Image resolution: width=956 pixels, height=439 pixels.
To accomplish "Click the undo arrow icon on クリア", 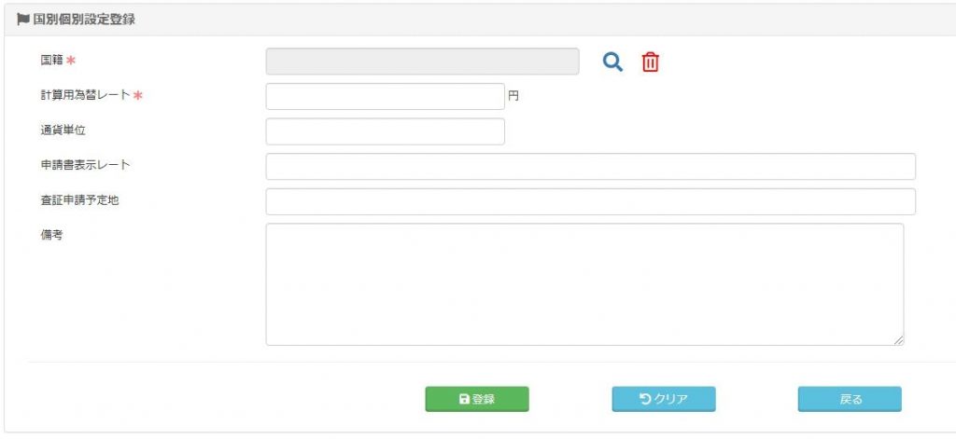I will point(645,399).
